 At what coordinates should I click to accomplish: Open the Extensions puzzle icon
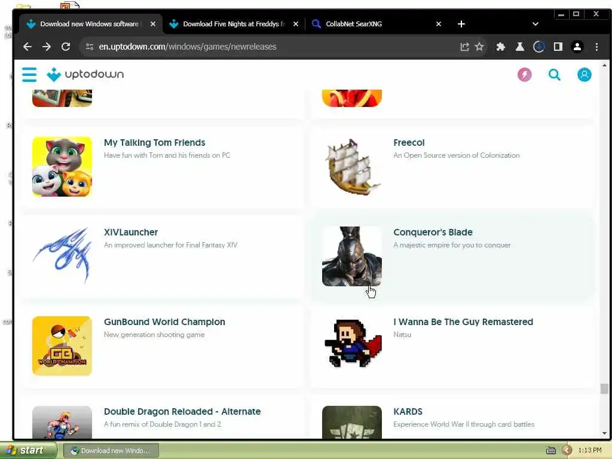pos(500,47)
